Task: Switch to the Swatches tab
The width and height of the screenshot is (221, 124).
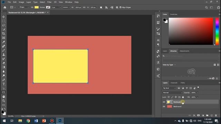Action: click(x=174, y=14)
